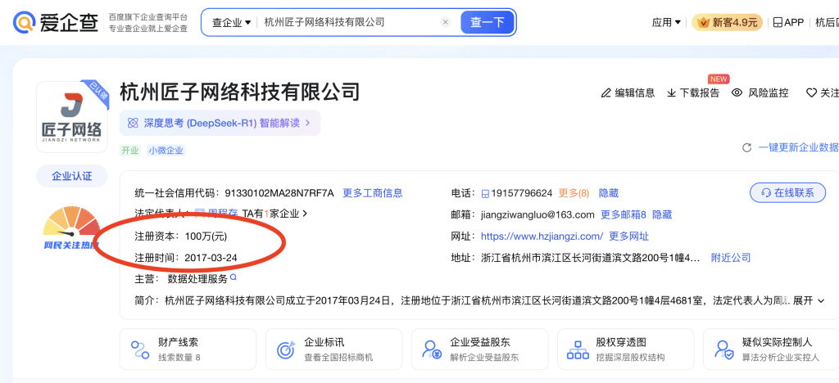
Task: Open the 应用 dropdown menu
Action: [x=666, y=22]
